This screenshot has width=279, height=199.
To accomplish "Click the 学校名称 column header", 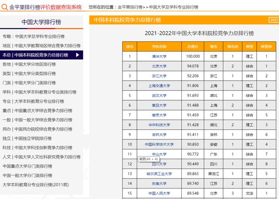I will (x=159, y=46).
